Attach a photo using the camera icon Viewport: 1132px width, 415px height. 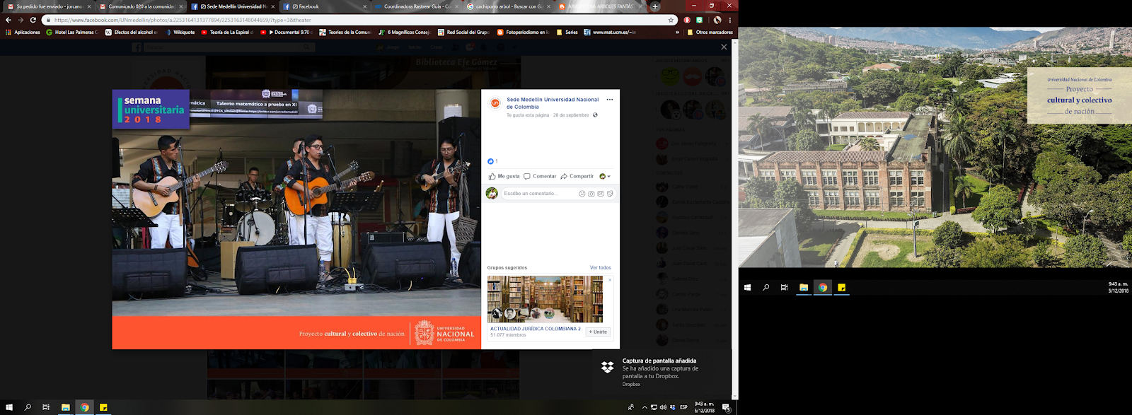coord(591,194)
